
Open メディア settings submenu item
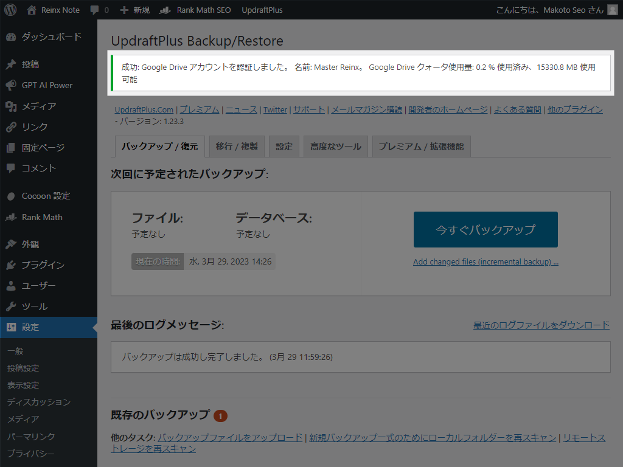pyautogui.click(x=24, y=419)
